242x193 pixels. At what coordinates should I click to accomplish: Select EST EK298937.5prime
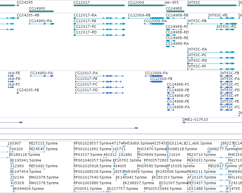[x=138, y=183]
